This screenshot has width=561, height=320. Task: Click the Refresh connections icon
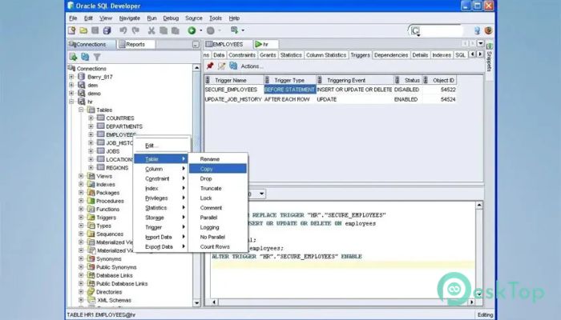[x=85, y=57]
